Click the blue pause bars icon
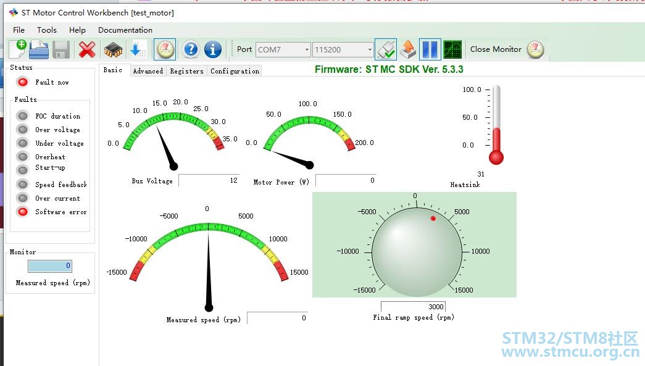Viewport: 645px width, 366px height. [430, 49]
